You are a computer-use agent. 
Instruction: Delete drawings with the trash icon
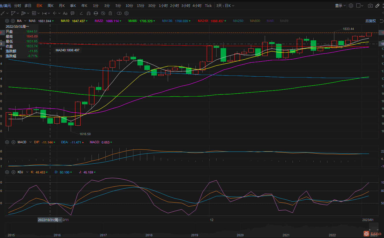pyautogui.click(x=110, y=13)
